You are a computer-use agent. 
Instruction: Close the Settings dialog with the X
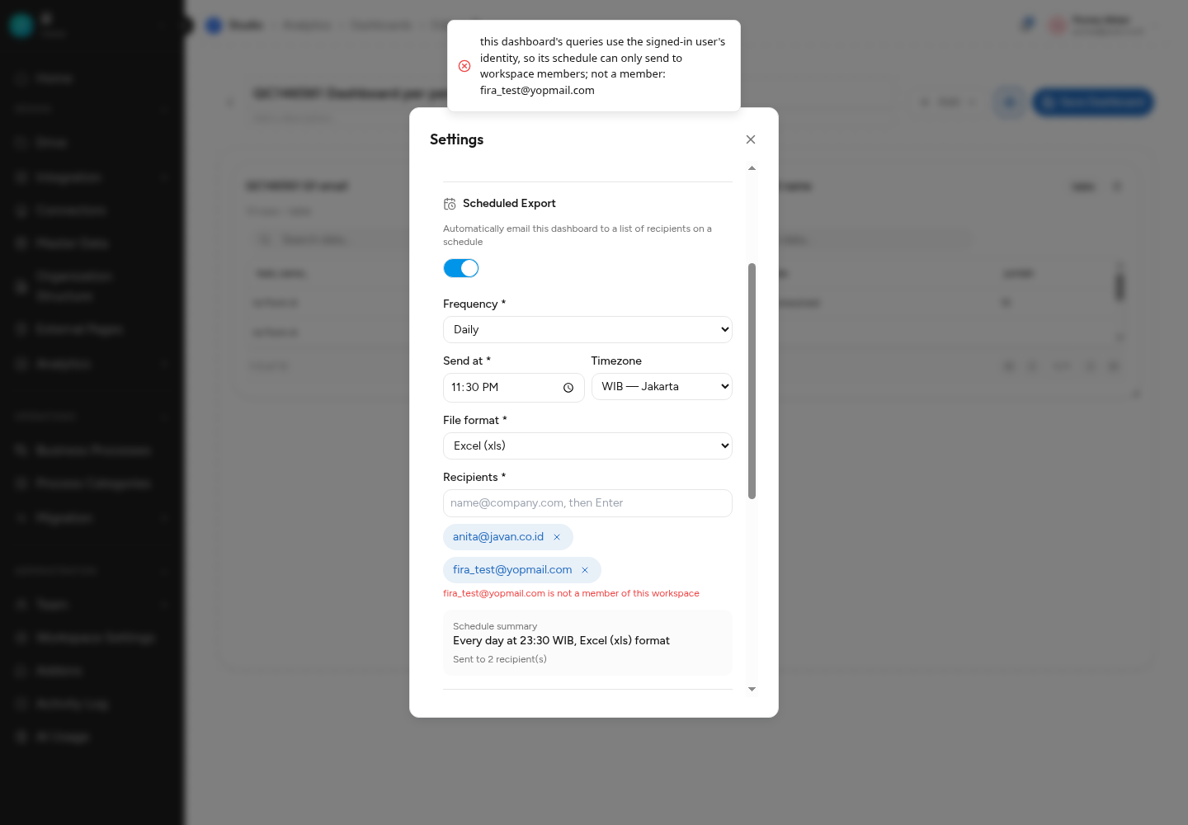(751, 139)
